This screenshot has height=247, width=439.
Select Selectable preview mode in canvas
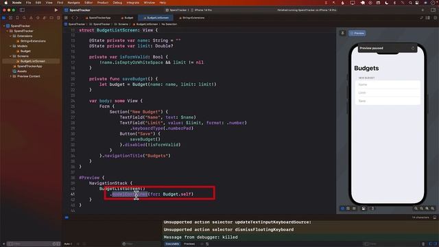pos(348,209)
